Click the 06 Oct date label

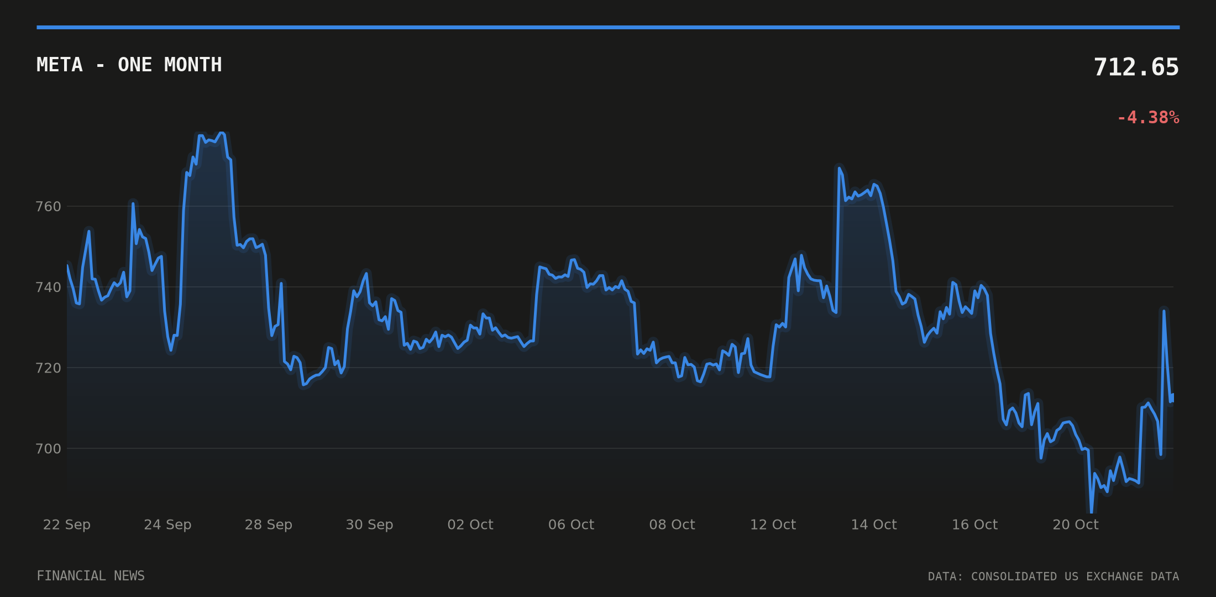571,525
